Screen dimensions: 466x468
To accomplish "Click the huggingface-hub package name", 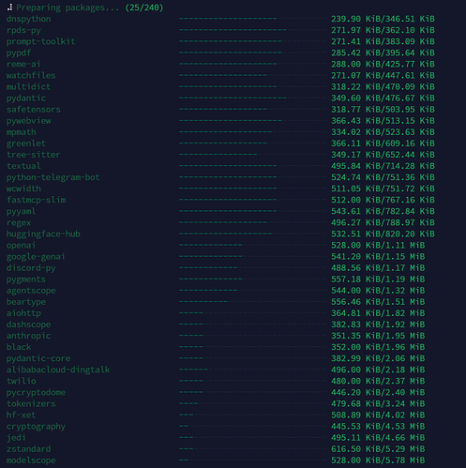I will coord(43,234).
